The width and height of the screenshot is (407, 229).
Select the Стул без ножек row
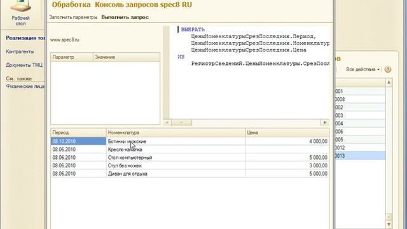190,165
